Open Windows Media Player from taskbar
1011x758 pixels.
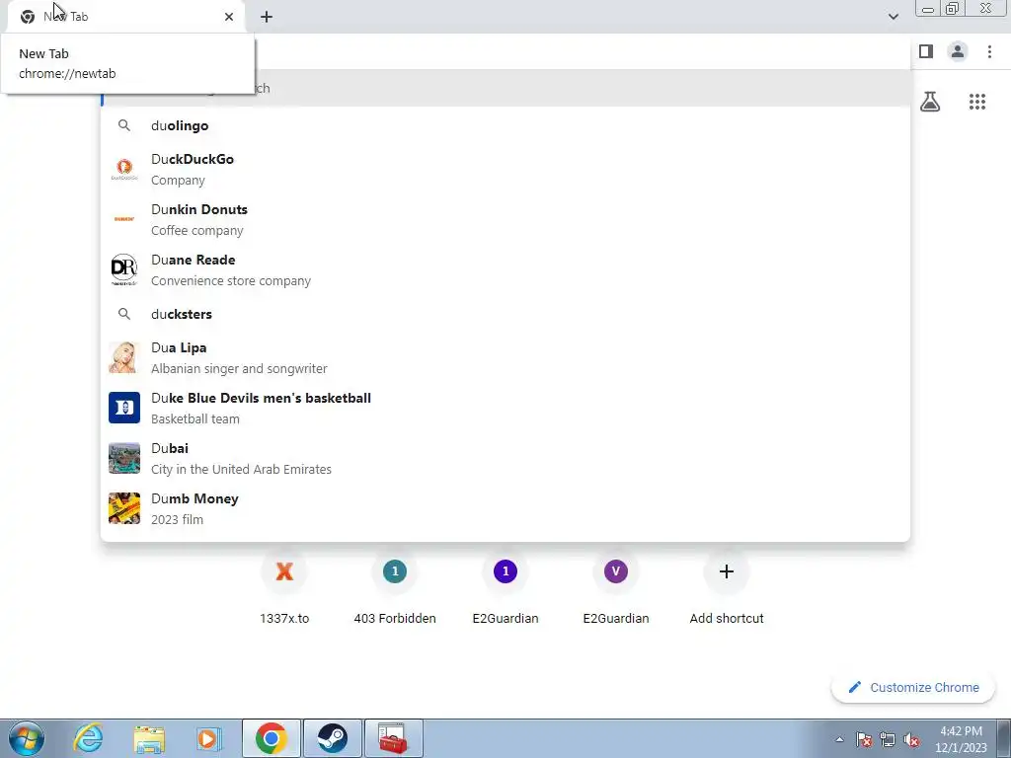(x=208, y=738)
